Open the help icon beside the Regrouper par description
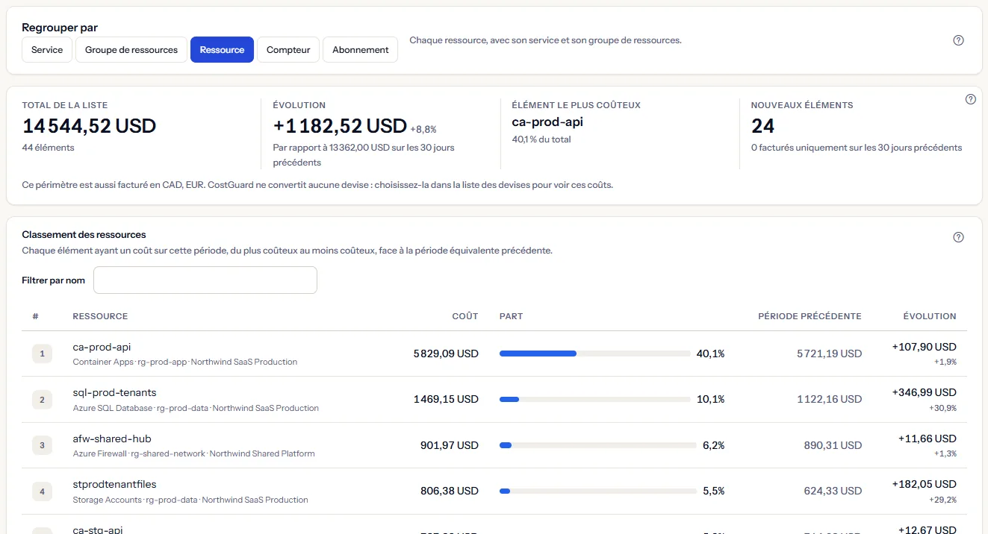Screen dimensions: 988x534 [959, 40]
